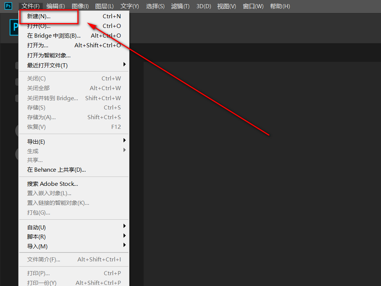Click 存储为(A)... menu entry

(x=74, y=117)
